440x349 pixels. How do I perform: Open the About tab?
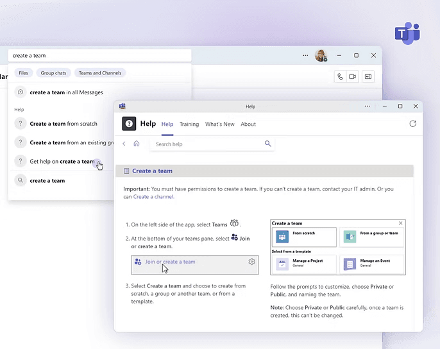coord(248,124)
